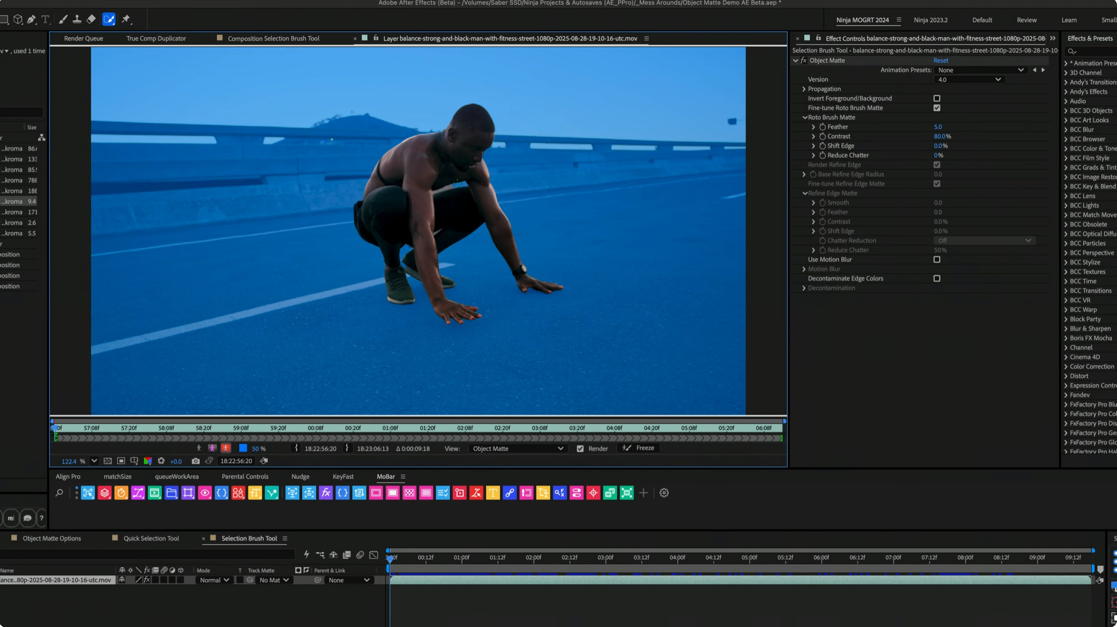The height and width of the screenshot is (627, 1117).
Task: Toggle Use Motion Blur checkbox
Action: click(937, 259)
